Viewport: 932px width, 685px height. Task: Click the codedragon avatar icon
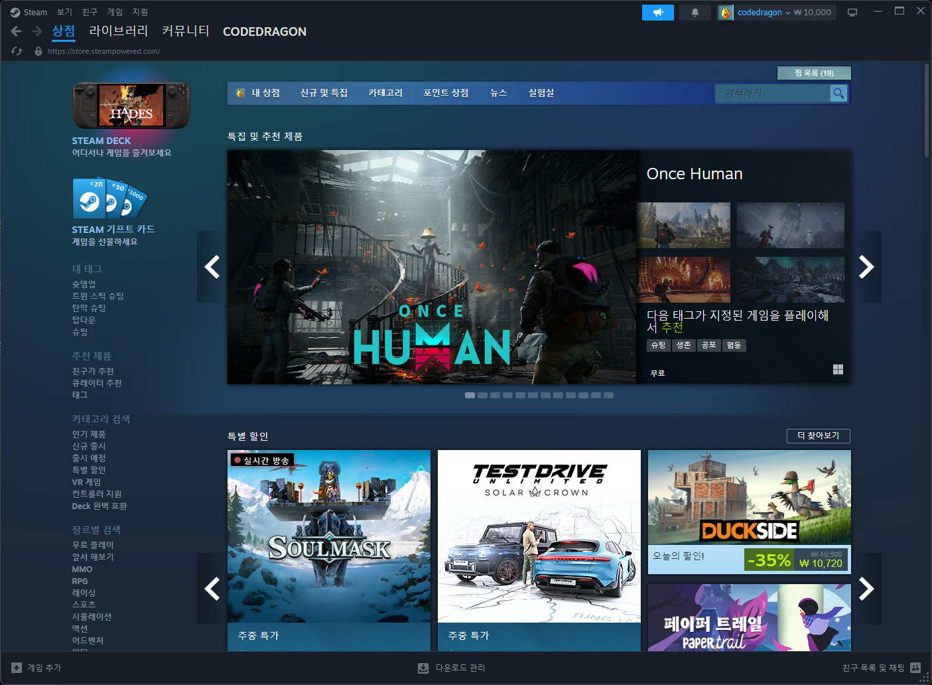pos(726,13)
